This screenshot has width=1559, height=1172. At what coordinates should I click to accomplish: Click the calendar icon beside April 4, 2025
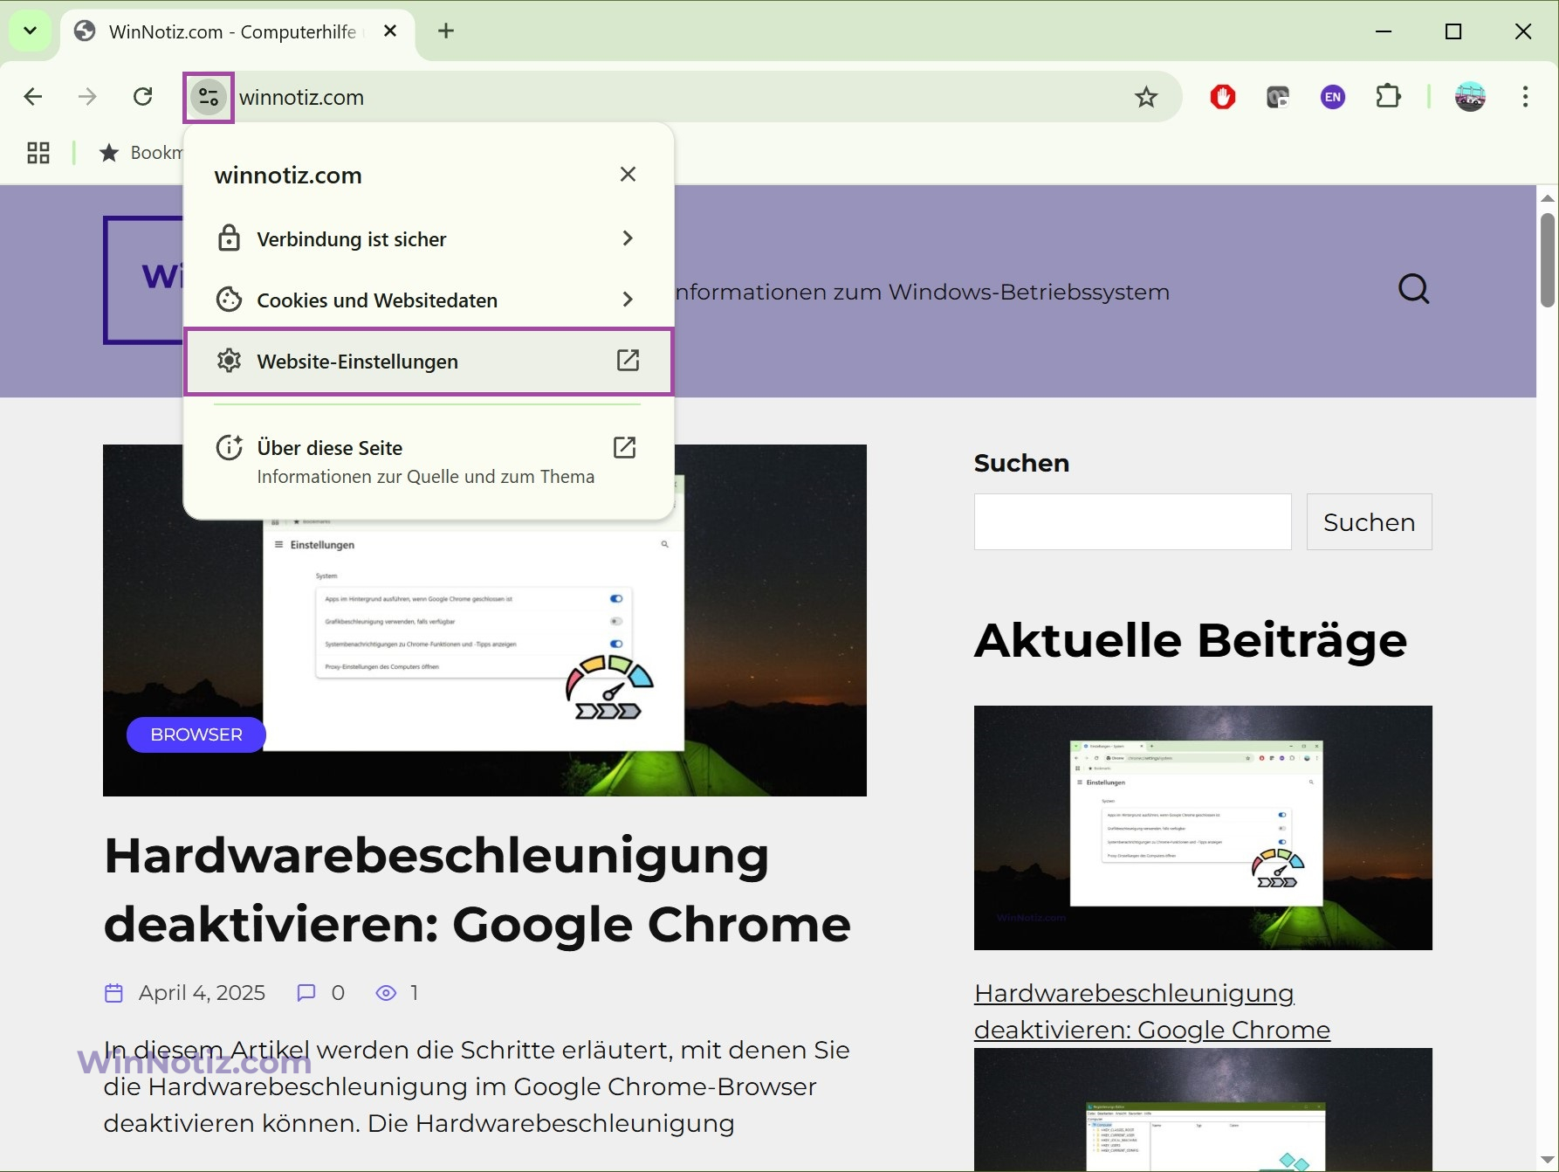pos(113,993)
